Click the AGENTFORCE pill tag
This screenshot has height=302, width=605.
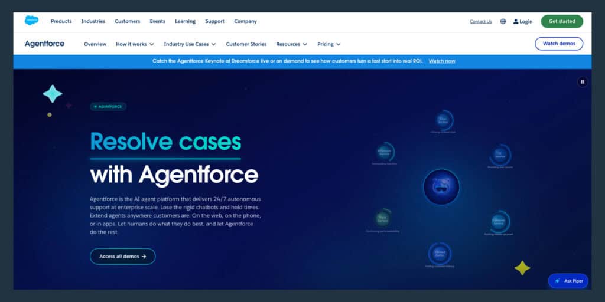108,107
